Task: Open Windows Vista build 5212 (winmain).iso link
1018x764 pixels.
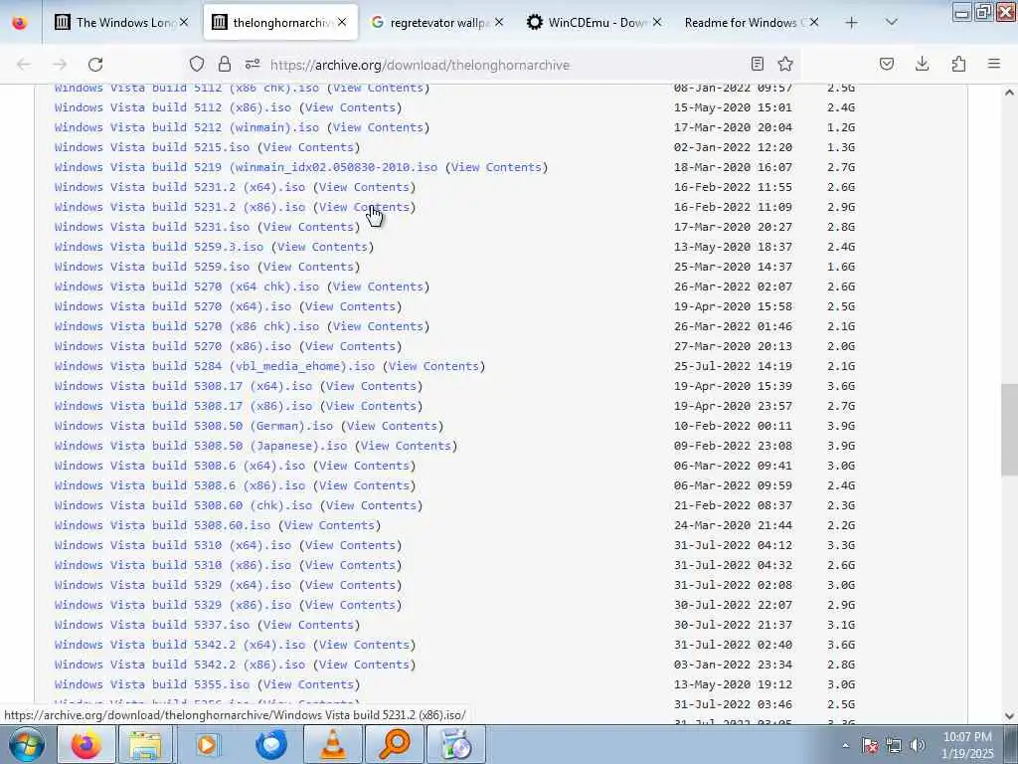Action: [x=187, y=127]
